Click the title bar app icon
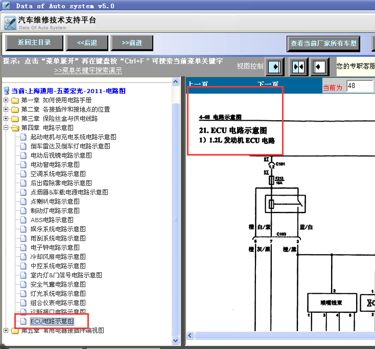 tap(6, 6)
